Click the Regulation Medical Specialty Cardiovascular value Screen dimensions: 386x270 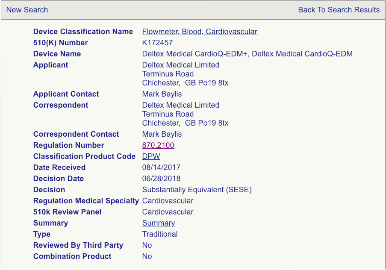pyautogui.click(x=168, y=201)
